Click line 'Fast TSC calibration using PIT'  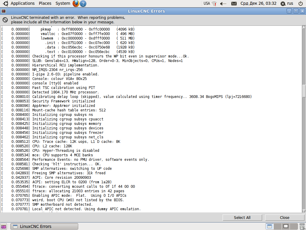pos(64,88)
